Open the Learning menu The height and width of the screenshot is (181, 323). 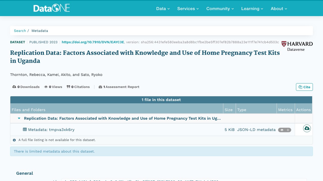[252, 9]
